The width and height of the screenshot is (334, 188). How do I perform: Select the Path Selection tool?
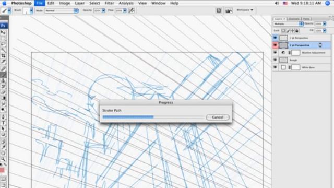(x=3, y=128)
